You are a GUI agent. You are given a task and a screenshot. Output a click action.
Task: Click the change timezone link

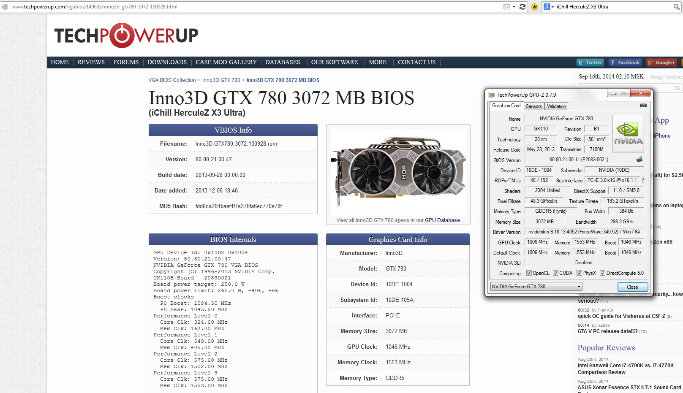[666, 77]
